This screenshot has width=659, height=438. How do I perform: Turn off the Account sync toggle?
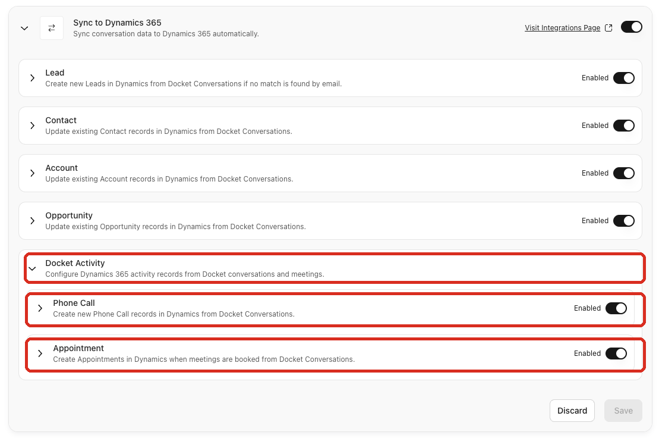(624, 173)
